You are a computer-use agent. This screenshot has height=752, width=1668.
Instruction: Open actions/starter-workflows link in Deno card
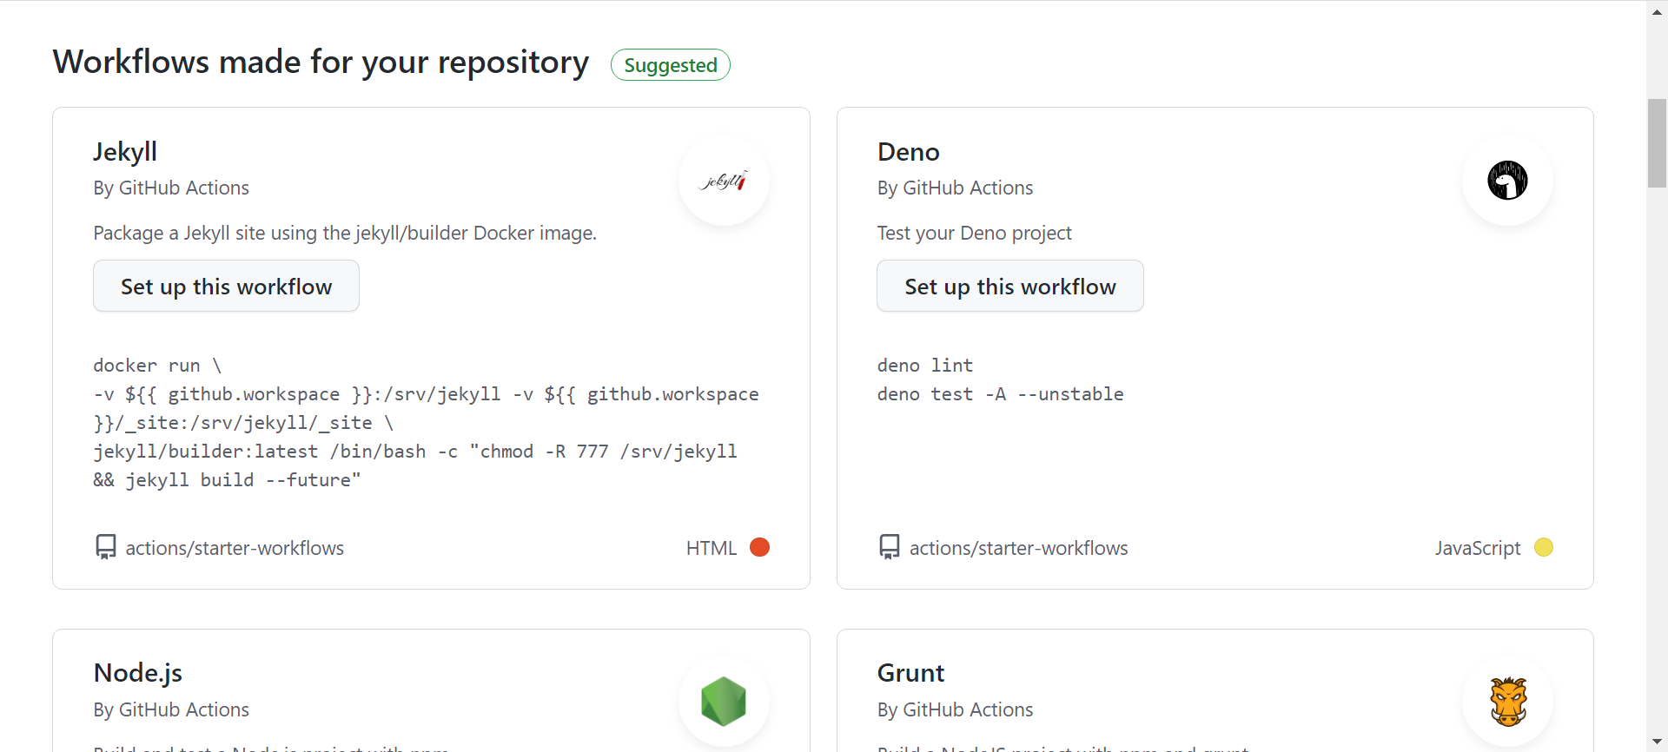click(x=1018, y=548)
